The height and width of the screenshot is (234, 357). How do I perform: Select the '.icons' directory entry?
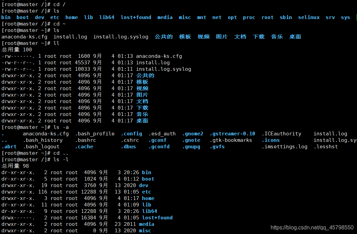pos(271,140)
